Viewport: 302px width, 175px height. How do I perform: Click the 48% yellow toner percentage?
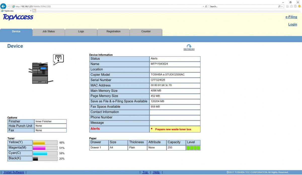coord(62,143)
